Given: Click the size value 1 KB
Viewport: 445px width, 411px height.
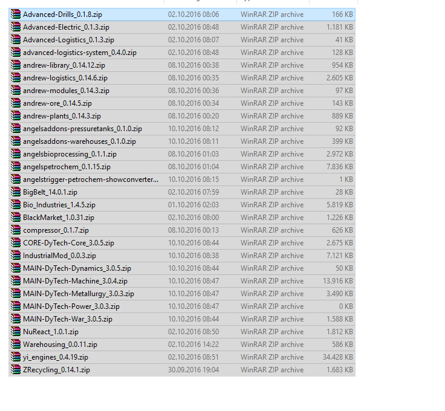Looking at the screenshot, I should pyautogui.click(x=346, y=180).
